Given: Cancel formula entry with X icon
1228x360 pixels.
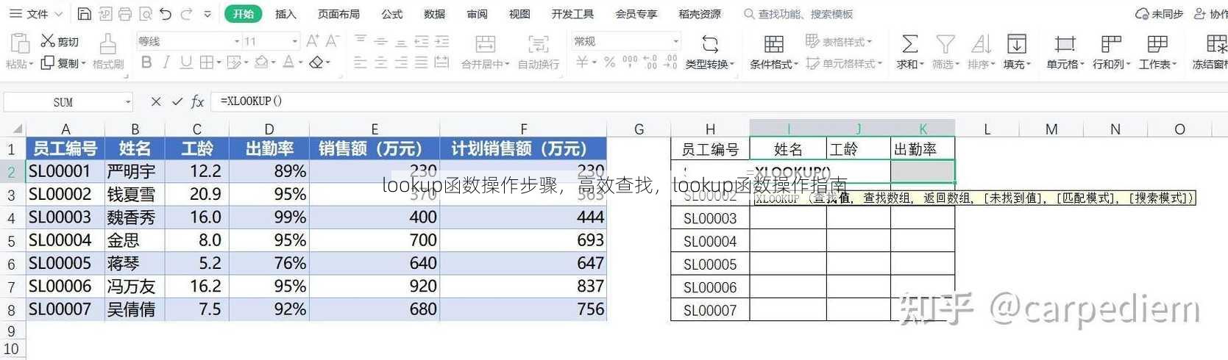Looking at the screenshot, I should click(x=156, y=101).
